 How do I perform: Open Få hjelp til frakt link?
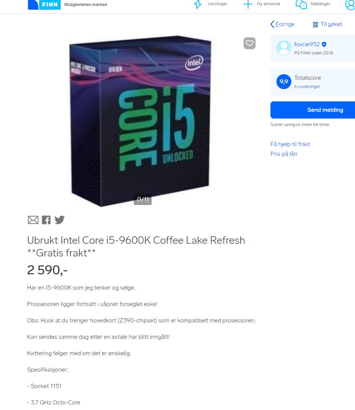pos(290,144)
